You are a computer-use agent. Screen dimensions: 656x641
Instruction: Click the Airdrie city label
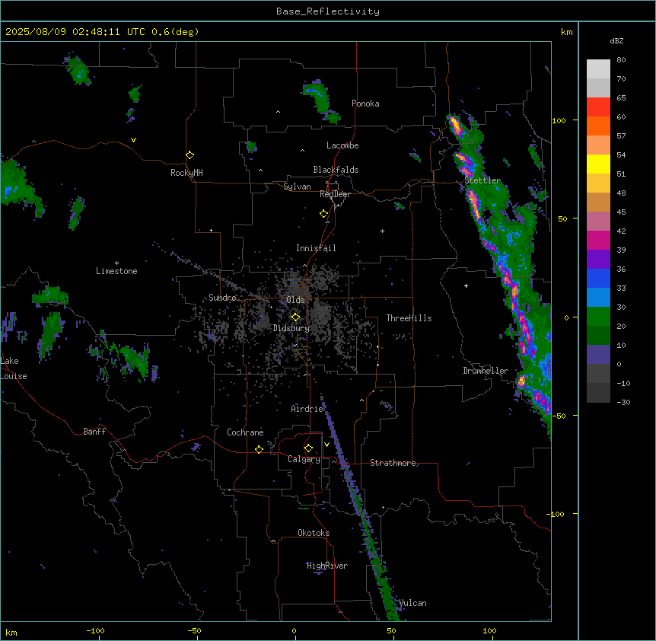click(307, 409)
